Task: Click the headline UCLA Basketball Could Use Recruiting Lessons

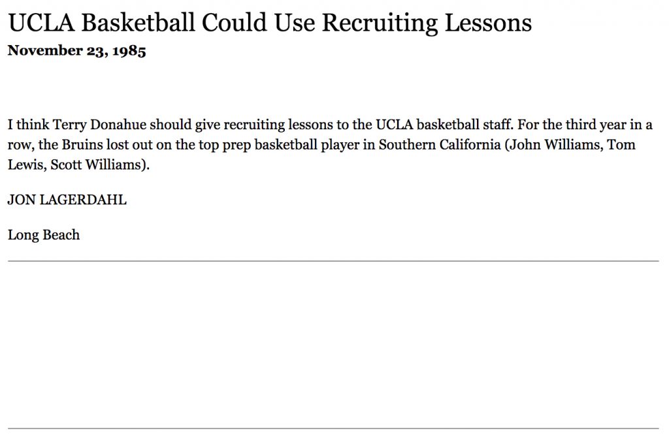Action: 270,23
